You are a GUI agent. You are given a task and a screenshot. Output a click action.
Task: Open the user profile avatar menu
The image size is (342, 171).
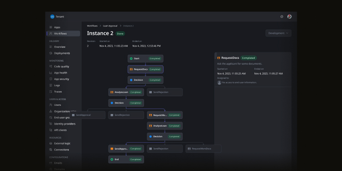coord(290,16)
